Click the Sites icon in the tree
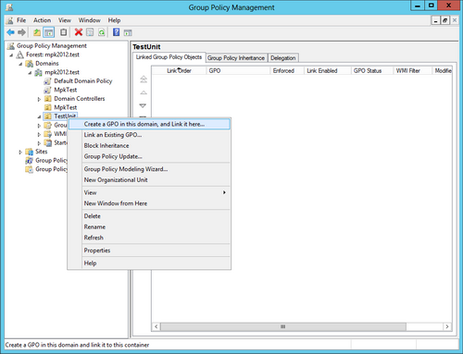The width and height of the screenshot is (463, 354). 30,152
